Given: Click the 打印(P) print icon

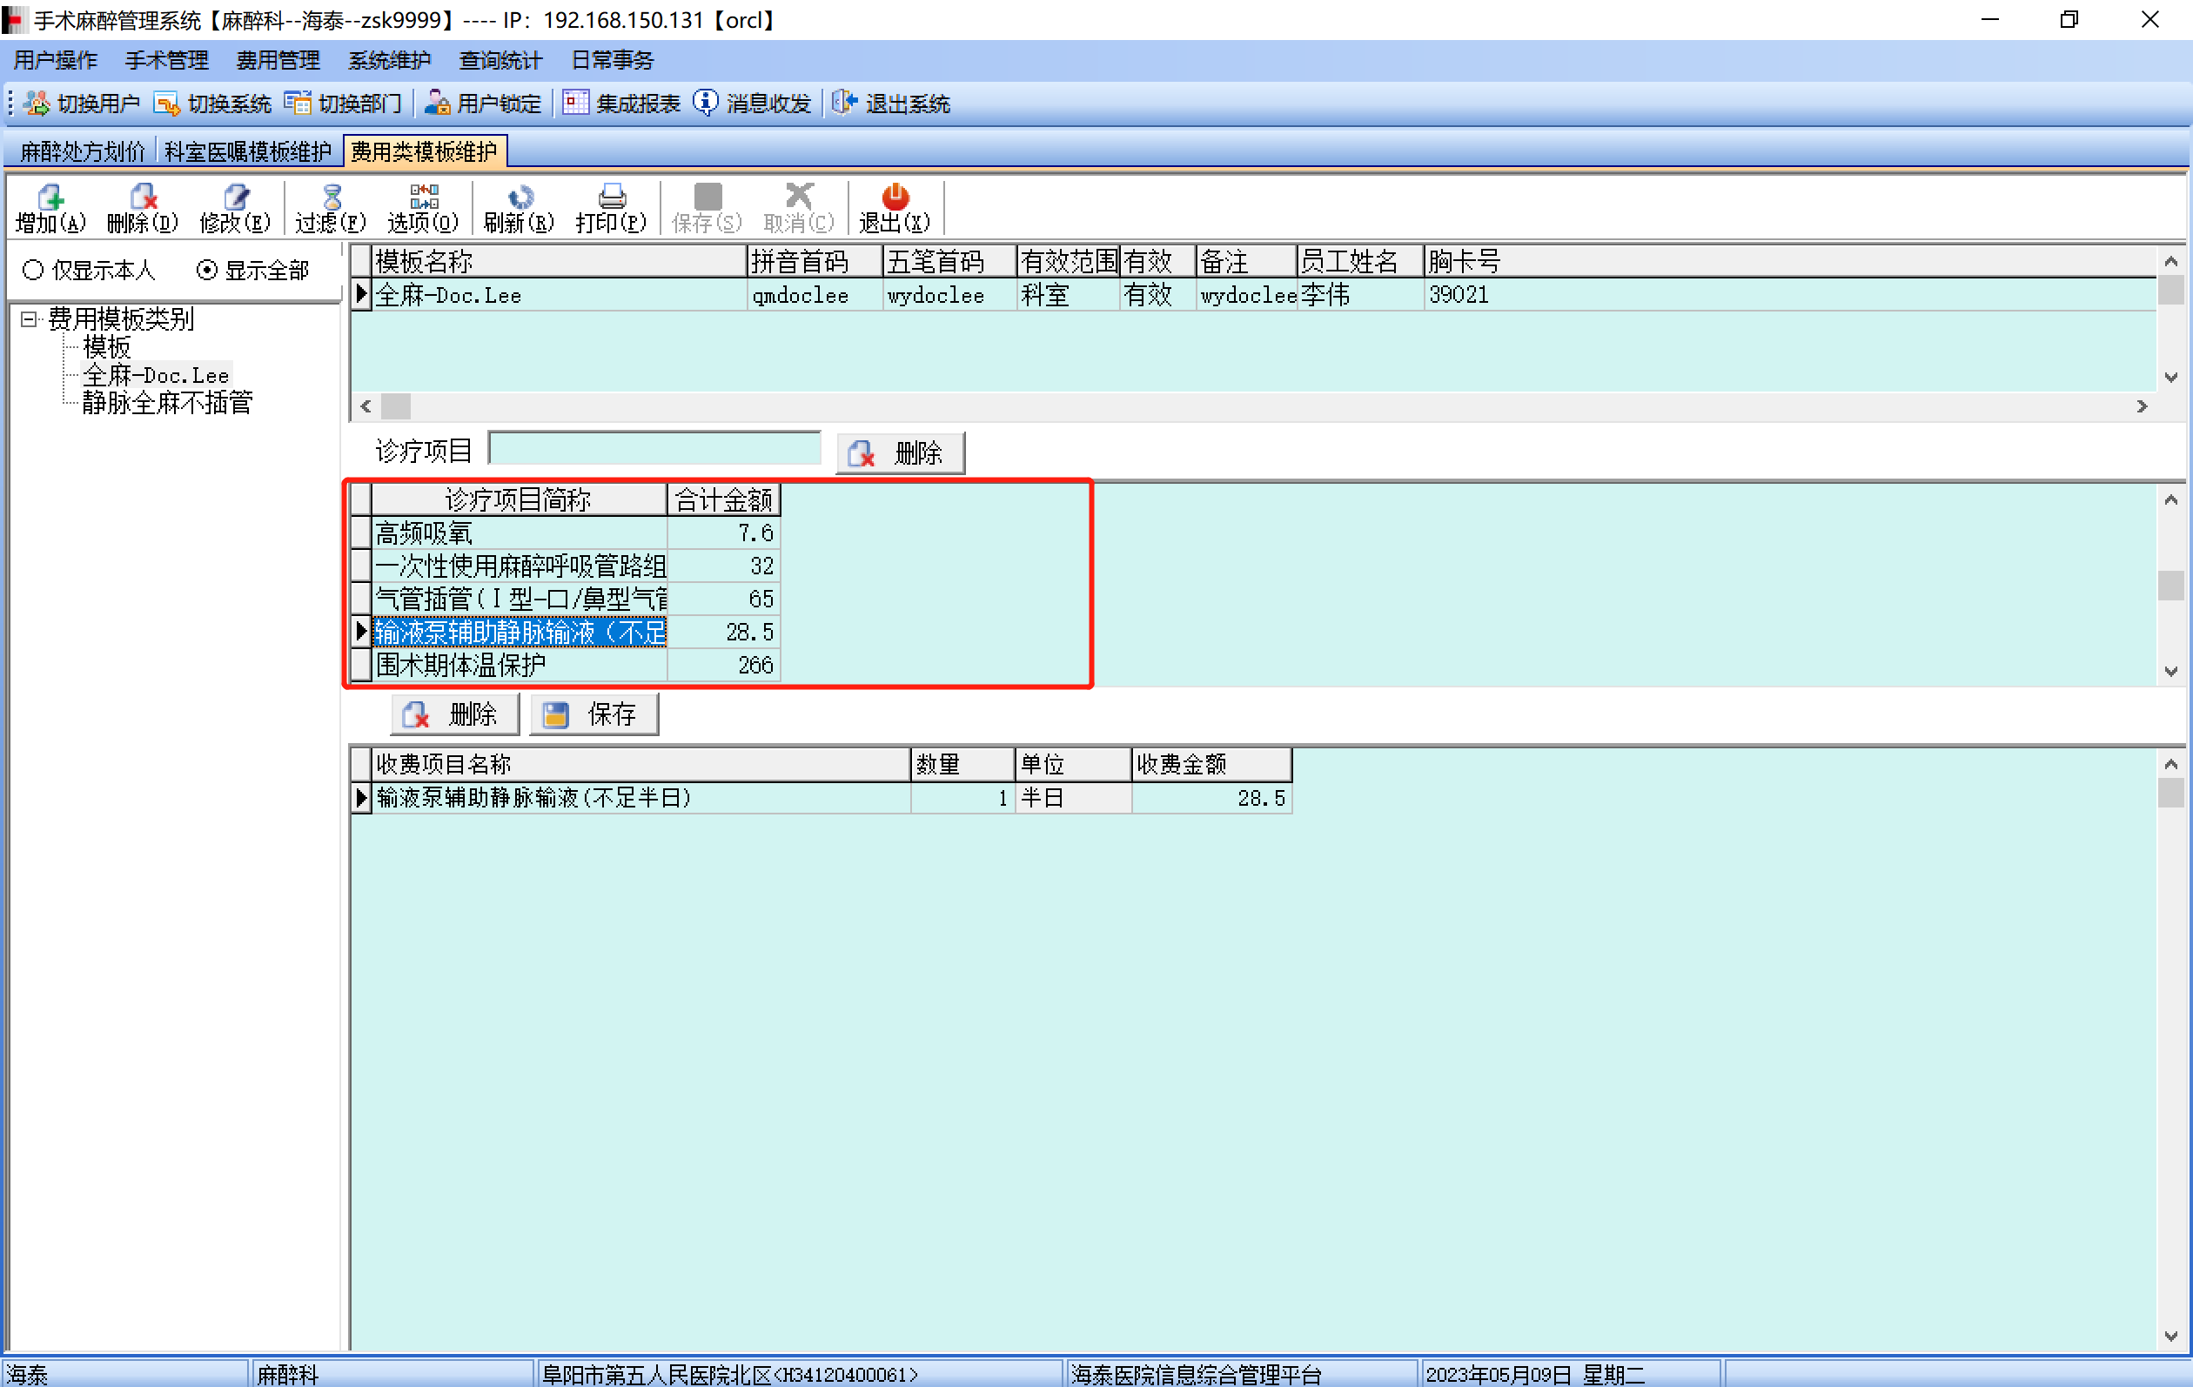Looking at the screenshot, I should pyautogui.click(x=611, y=198).
